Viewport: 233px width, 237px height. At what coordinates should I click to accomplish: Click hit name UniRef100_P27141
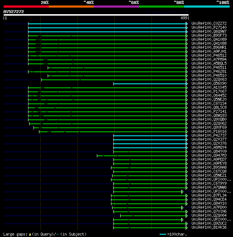pos(209,111)
